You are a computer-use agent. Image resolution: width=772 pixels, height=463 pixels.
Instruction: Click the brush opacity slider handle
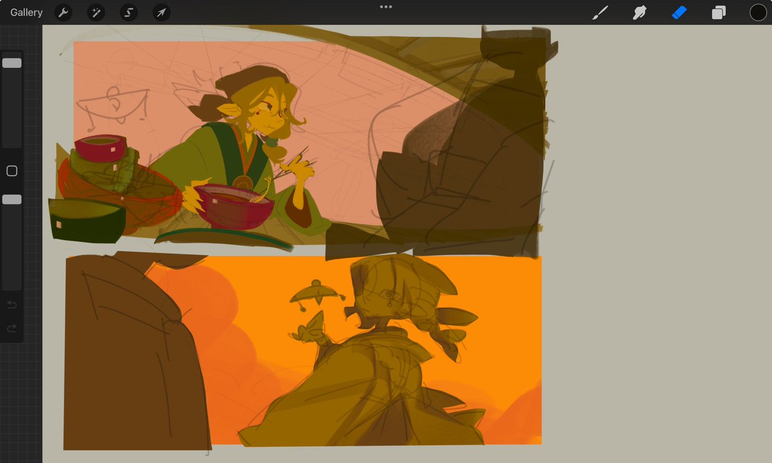[12, 200]
